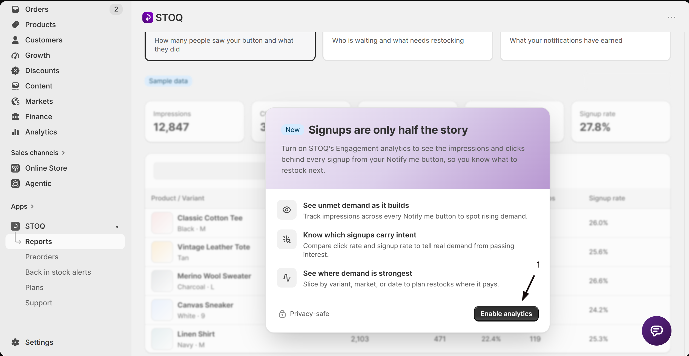Open Settings at the sidebar bottom

65,342
